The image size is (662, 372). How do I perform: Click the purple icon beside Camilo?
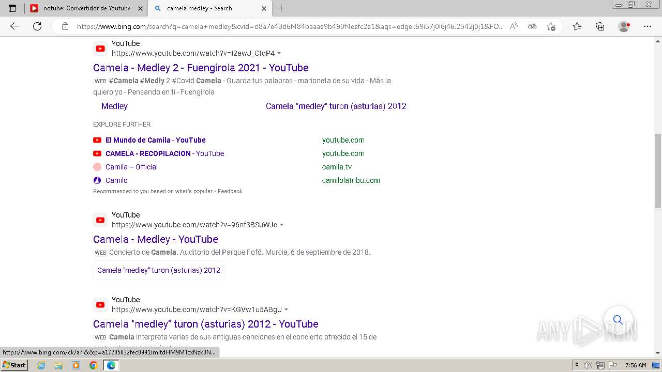97,180
